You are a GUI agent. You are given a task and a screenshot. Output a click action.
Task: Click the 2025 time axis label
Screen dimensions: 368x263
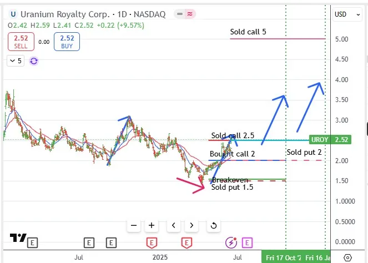[x=160, y=257]
